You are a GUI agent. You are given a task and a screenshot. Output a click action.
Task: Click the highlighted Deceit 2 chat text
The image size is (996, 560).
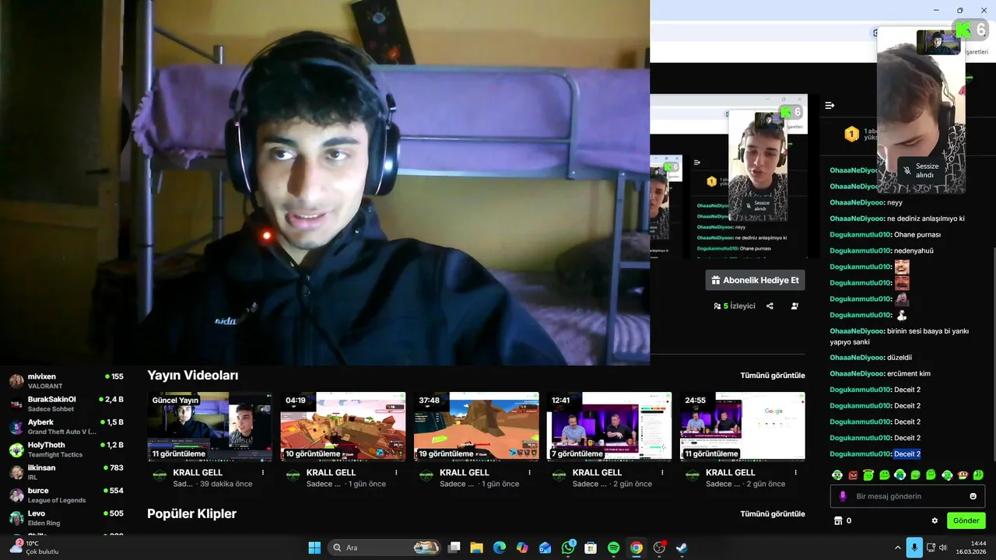point(907,454)
